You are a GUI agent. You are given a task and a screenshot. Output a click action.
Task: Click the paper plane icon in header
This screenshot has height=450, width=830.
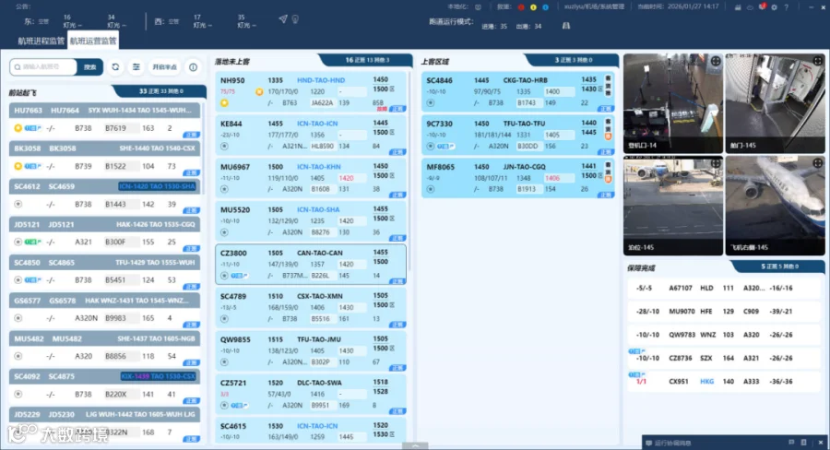pyautogui.click(x=283, y=19)
